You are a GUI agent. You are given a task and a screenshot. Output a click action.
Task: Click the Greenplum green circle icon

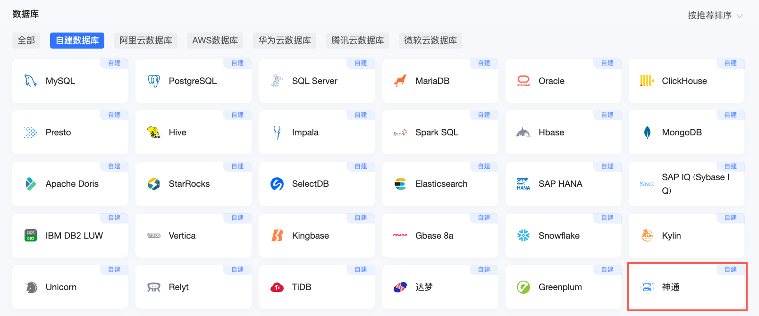523,287
